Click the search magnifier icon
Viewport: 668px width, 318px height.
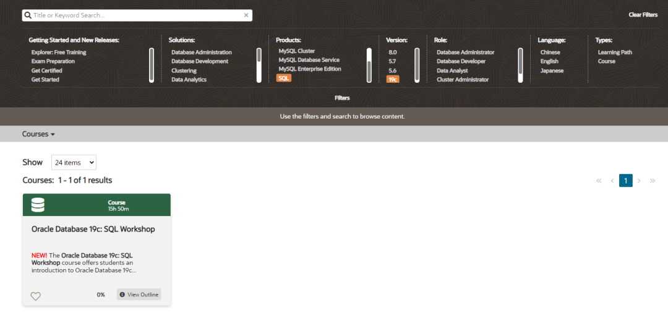point(28,15)
